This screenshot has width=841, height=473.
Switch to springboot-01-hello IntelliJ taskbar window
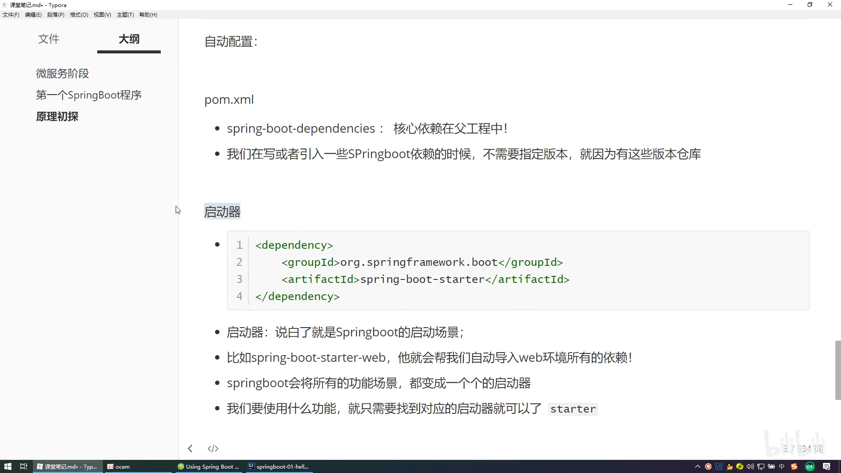tap(279, 466)
